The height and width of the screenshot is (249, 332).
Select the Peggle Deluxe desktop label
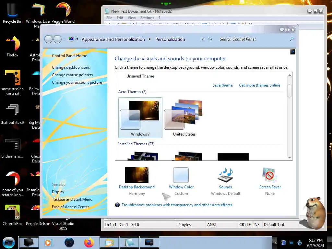click(x=38, y=224)
